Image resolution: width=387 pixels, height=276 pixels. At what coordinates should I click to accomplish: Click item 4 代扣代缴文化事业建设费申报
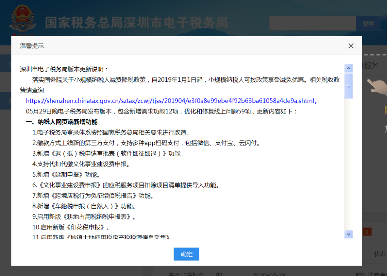[x=82, y=164]
